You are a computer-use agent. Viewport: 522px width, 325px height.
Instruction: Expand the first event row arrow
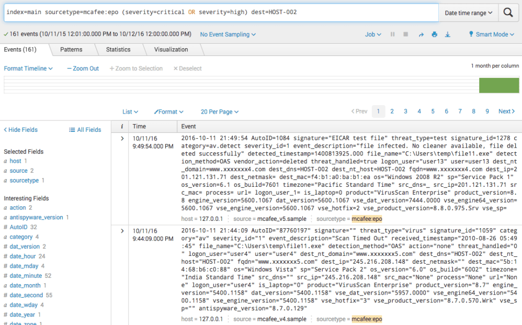[122, 138]
